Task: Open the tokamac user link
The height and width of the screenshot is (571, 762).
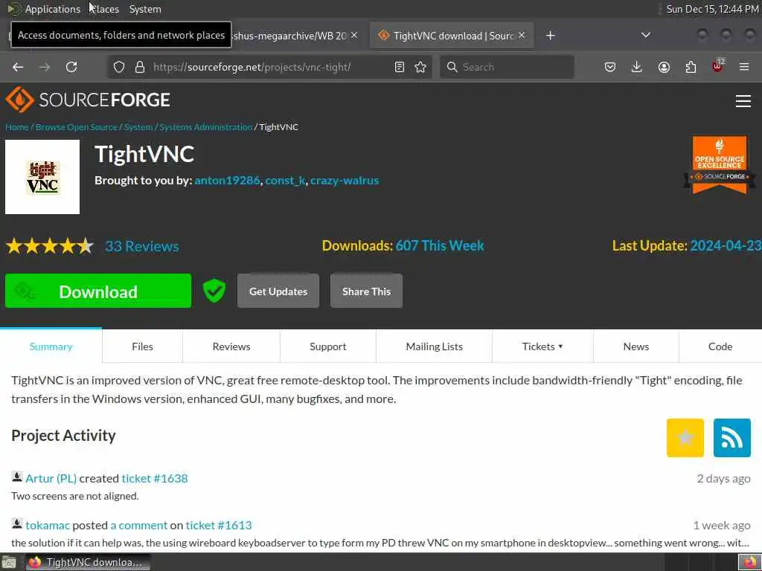Action: [x=48, y=525]
